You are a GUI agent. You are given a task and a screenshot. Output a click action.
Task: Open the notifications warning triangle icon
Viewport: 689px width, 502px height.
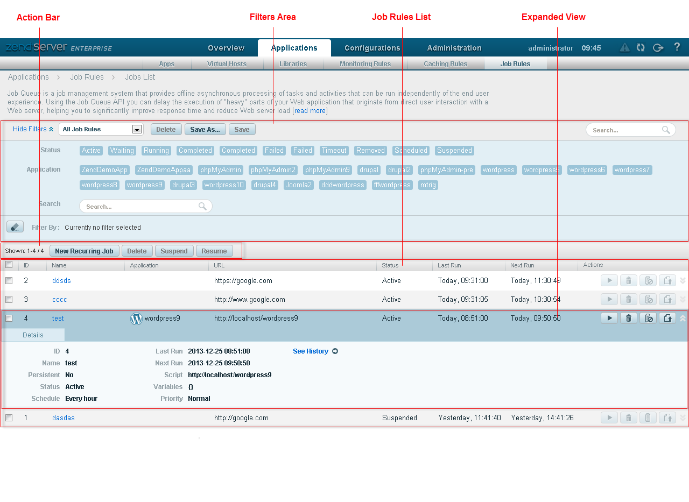(x=624, y=47)
